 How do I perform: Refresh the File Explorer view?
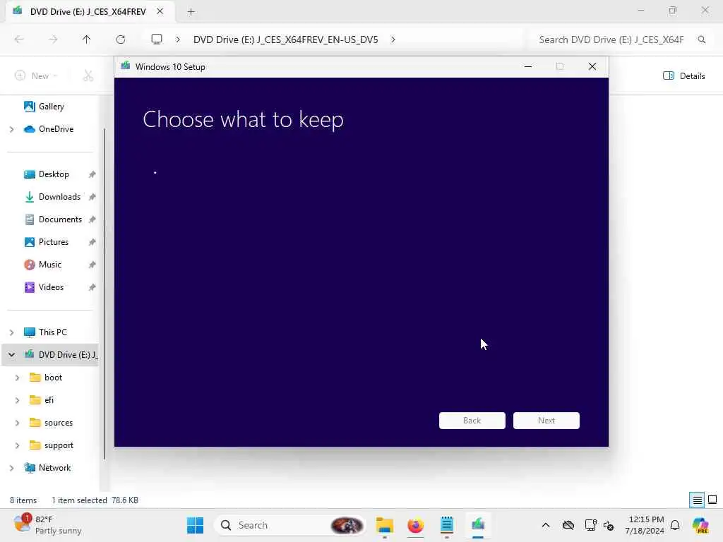tap(120, 40)
